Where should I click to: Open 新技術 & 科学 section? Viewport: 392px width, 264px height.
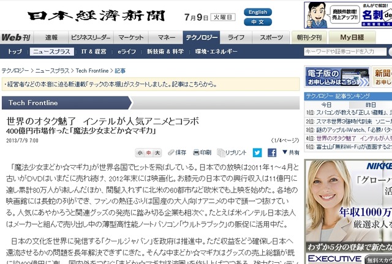tap(165, 52)
